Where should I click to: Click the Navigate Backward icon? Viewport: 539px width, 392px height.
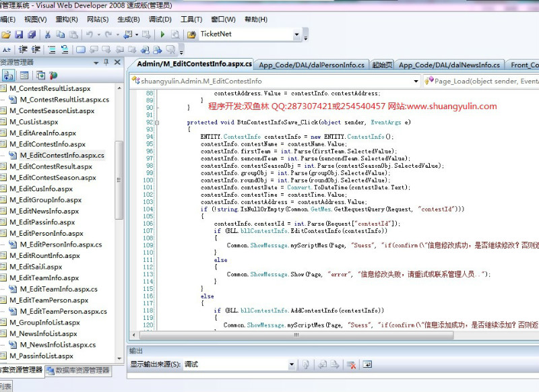click(x=128, y=34)
